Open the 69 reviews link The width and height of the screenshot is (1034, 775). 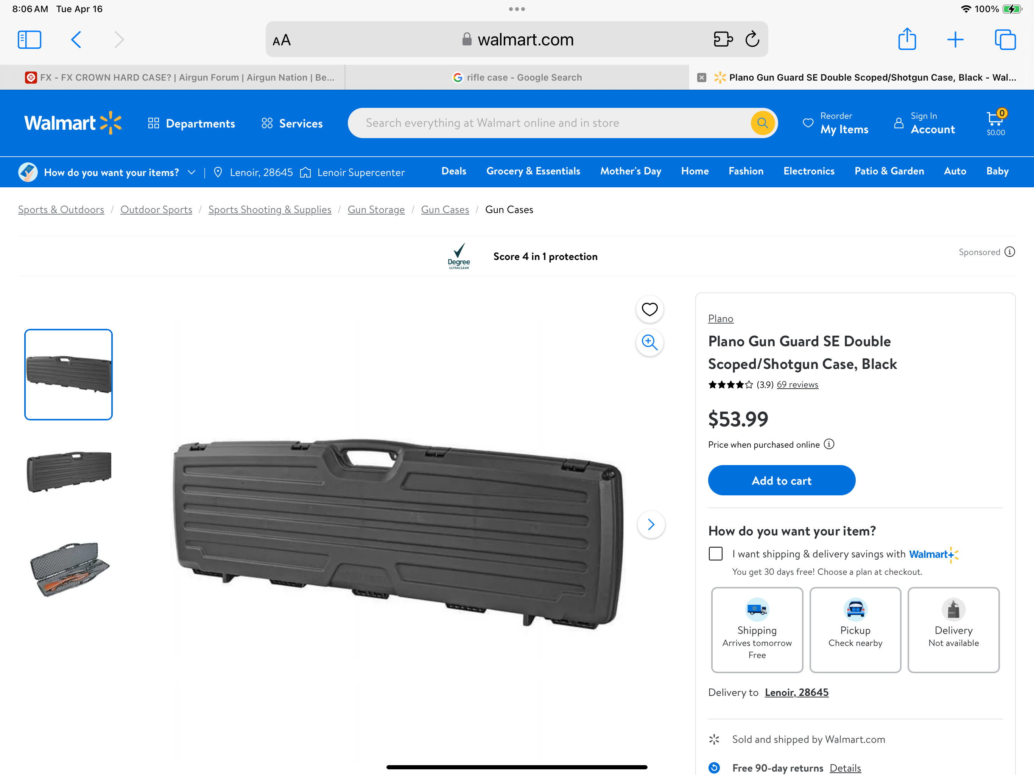point(797,385)
